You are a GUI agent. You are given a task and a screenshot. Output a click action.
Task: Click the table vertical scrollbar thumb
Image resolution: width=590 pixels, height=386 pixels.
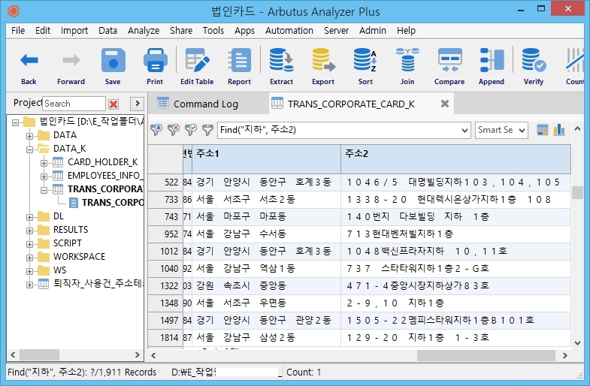tap(577, 192)
